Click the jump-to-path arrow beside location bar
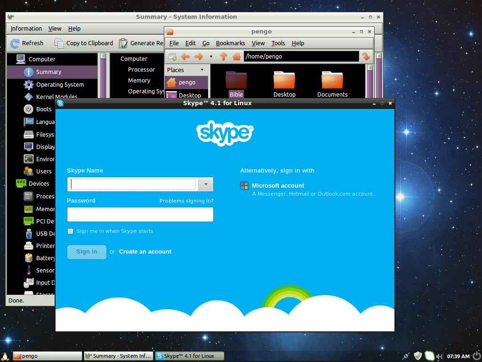The image size is (482, 362). [366, 57]
